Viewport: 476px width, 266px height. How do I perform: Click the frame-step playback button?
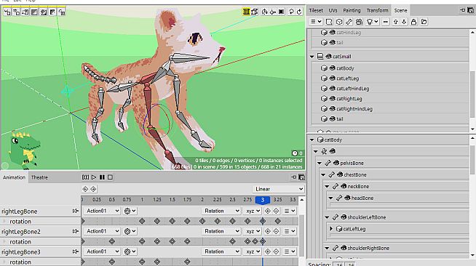(x=85, y=177)
